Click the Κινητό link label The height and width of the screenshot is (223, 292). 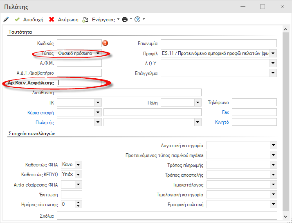[222, 122]
